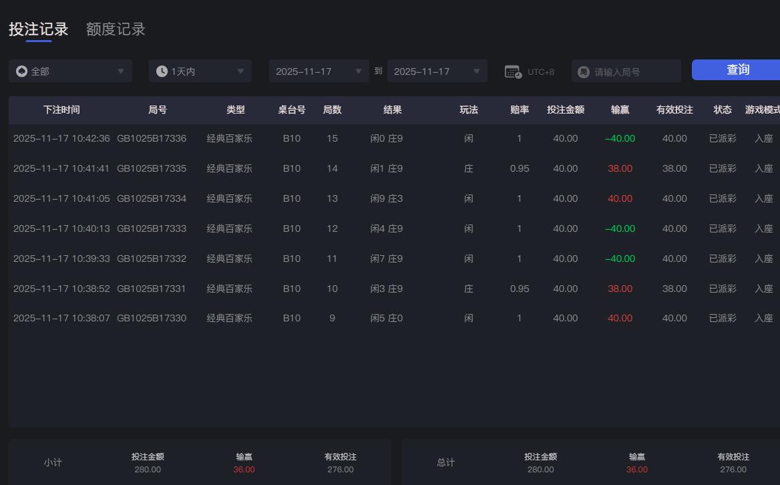Screen dimensions: 780x485
Task: Click the green -40.00 win/loss value
Action: pos(620,138)
